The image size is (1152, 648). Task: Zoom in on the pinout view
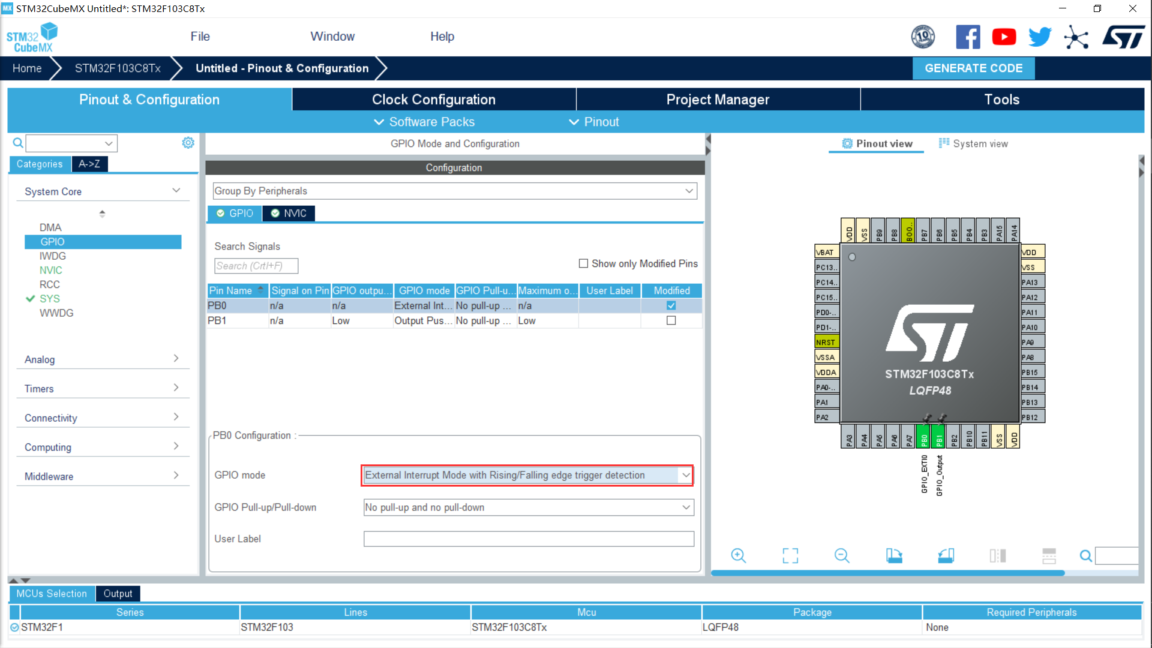point(738,556)
